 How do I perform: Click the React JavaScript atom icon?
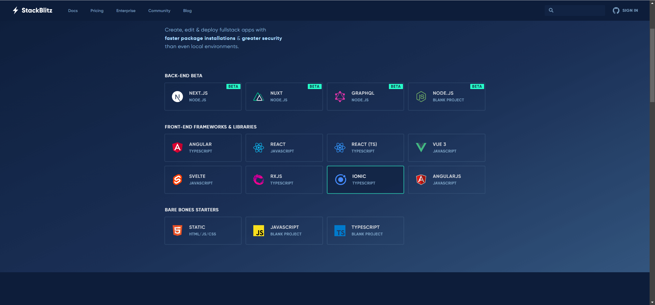point(258,148)
